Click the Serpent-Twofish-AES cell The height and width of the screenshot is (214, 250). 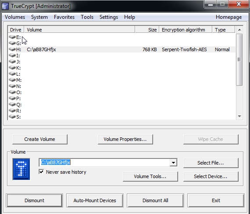tap(184, 49)
